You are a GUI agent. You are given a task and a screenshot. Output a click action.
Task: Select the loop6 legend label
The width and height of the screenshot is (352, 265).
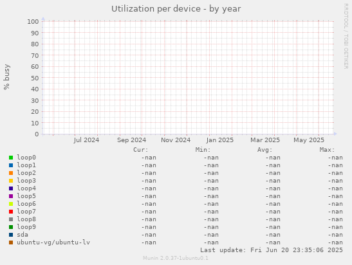point(26,203)
